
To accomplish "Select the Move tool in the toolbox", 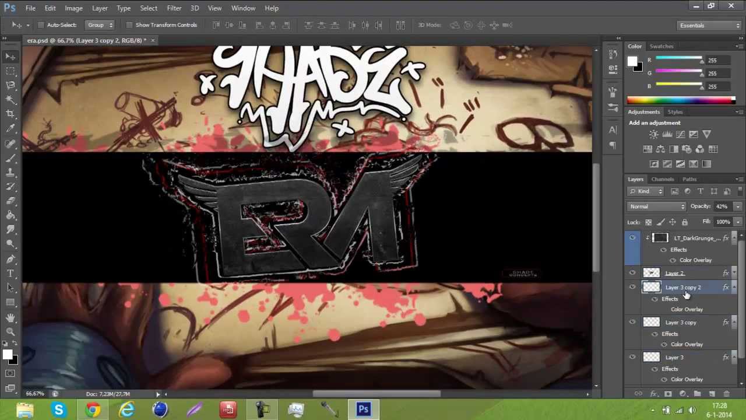I will pos(10,57).
